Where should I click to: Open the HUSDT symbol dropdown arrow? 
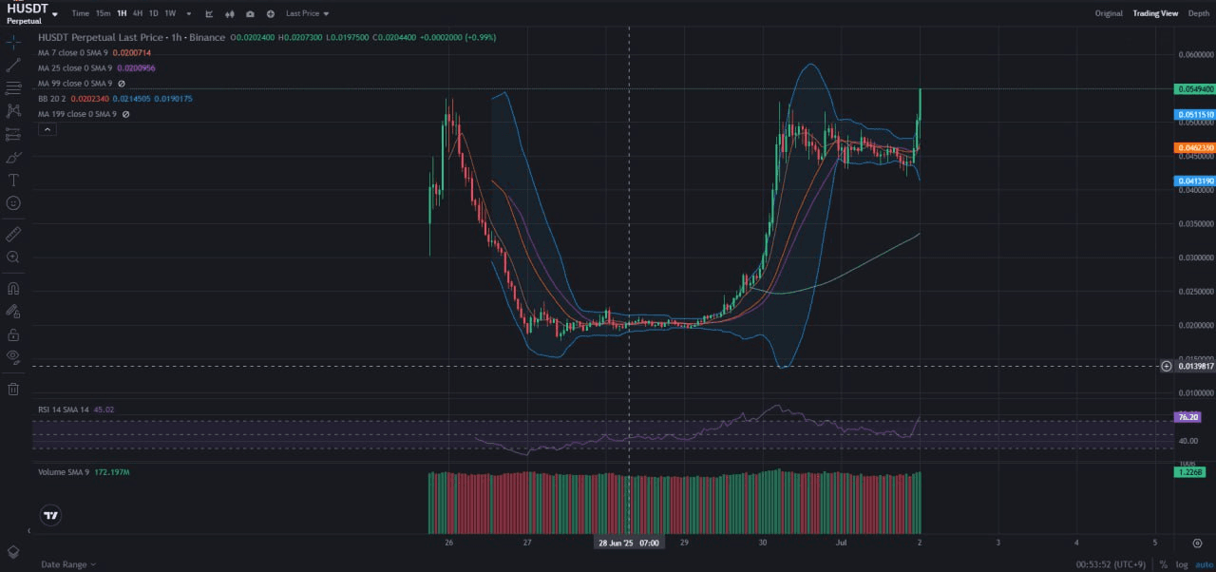(x=55, y=14)
